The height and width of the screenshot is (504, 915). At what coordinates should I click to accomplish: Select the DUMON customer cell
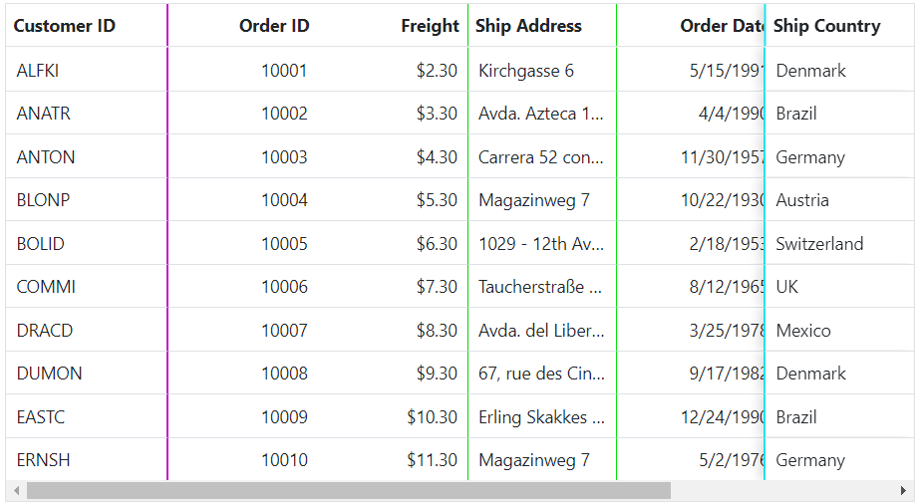87,374
